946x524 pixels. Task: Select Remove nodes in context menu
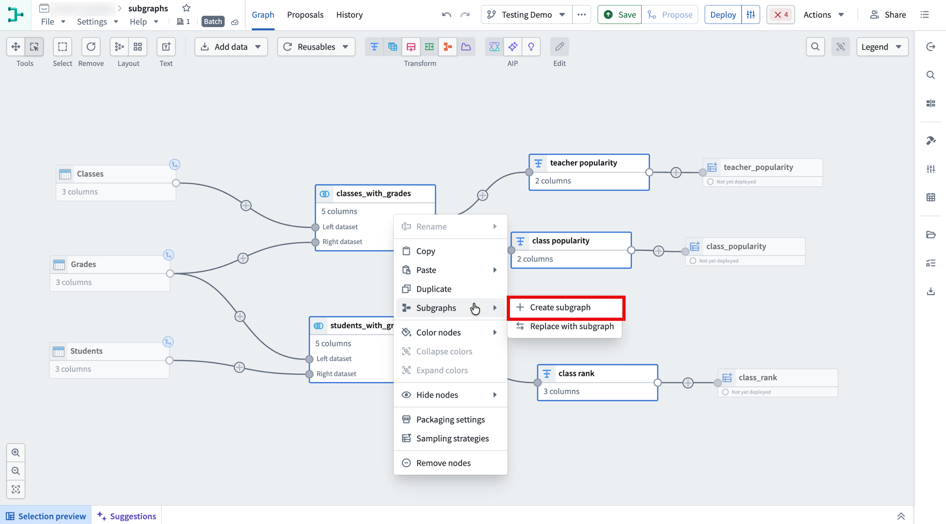tap(450, 463)
